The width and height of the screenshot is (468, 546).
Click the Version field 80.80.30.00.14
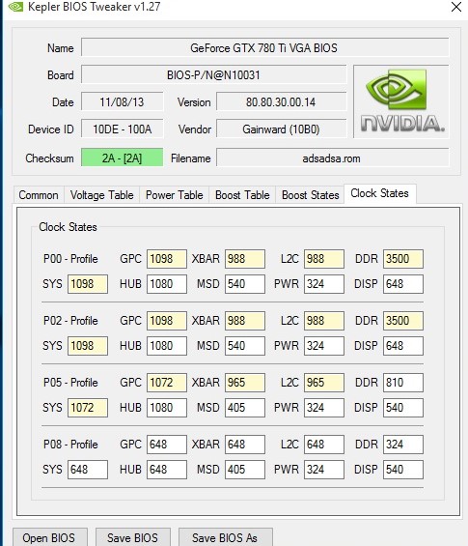(x=282, y=102)
